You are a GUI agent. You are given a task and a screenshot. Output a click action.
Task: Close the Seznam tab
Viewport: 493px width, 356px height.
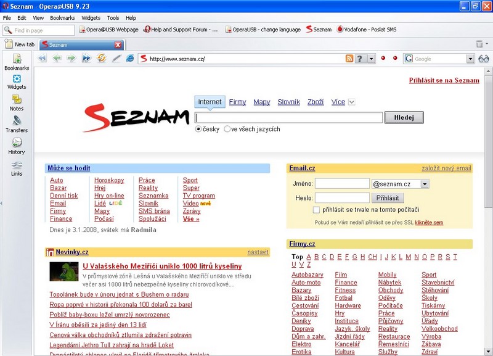[x=118, y=44]
